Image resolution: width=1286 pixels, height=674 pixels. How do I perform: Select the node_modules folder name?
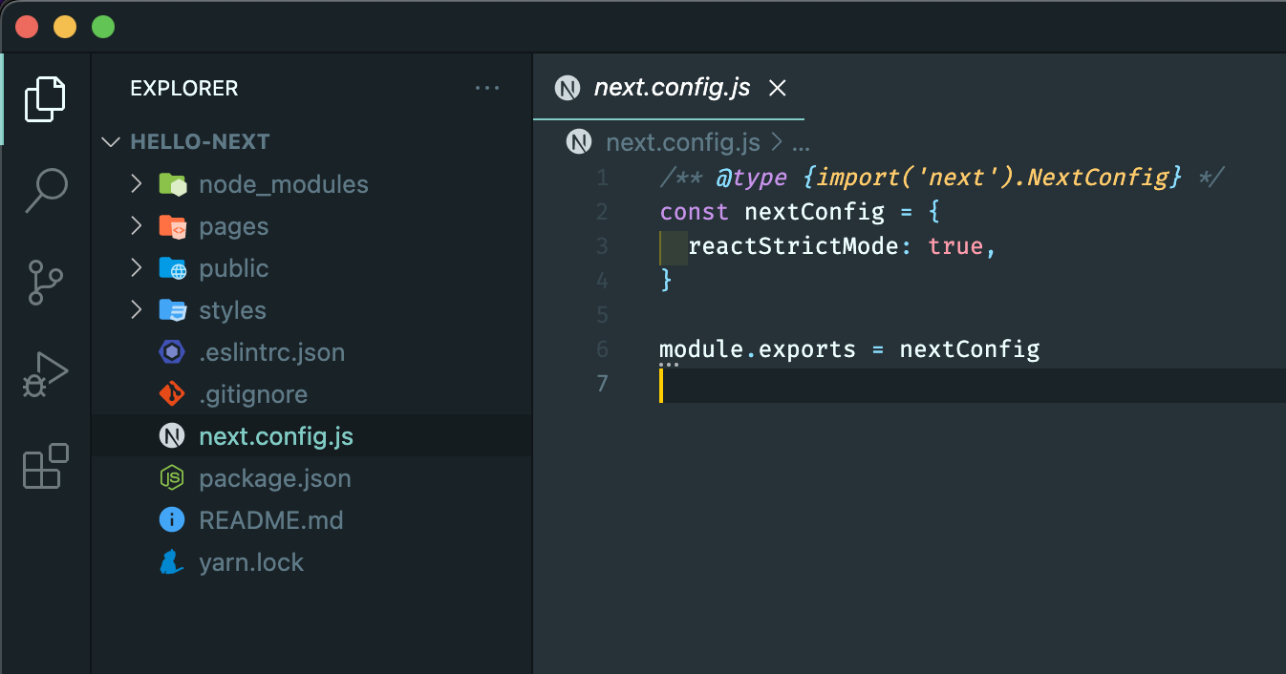click(284, 184)
